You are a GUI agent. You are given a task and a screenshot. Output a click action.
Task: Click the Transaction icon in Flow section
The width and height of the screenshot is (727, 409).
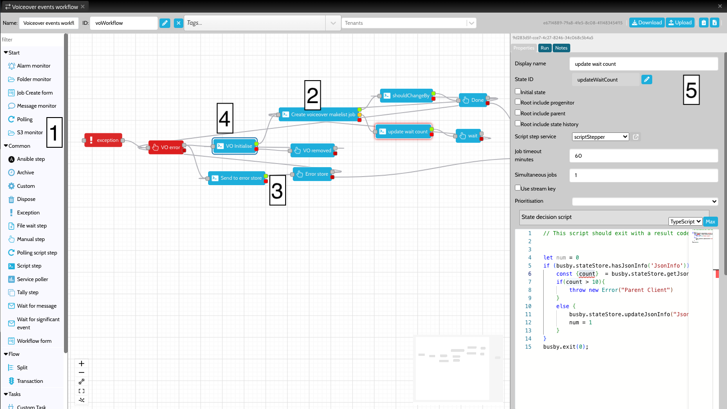(12, 381)
